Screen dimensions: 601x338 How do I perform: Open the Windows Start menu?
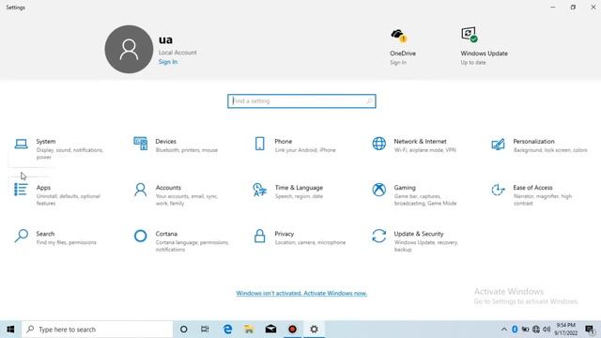10,330
